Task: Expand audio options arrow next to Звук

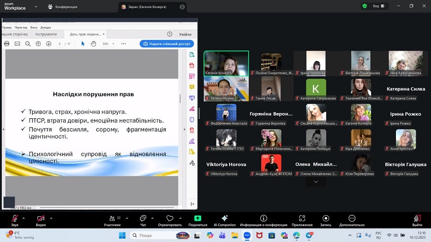Action: (x=23, y=218)
